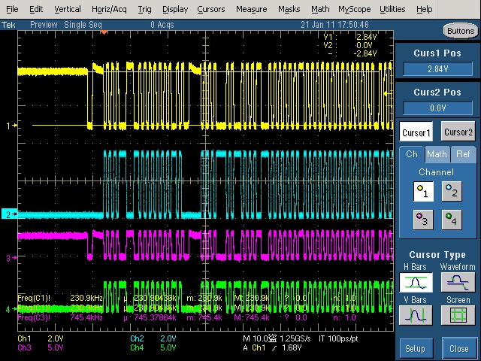The height and width of the screenshot is (361, 481).
Task: Click the Ch3 5.0V scale readout
Action: 41,347
